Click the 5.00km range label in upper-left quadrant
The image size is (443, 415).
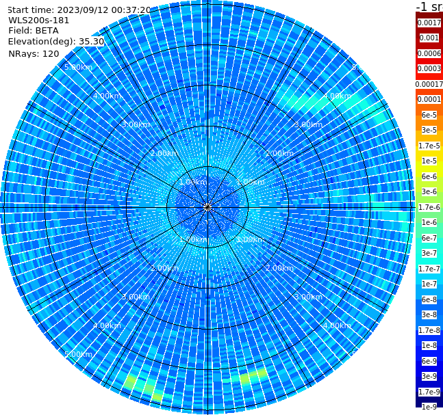[78, 67]
